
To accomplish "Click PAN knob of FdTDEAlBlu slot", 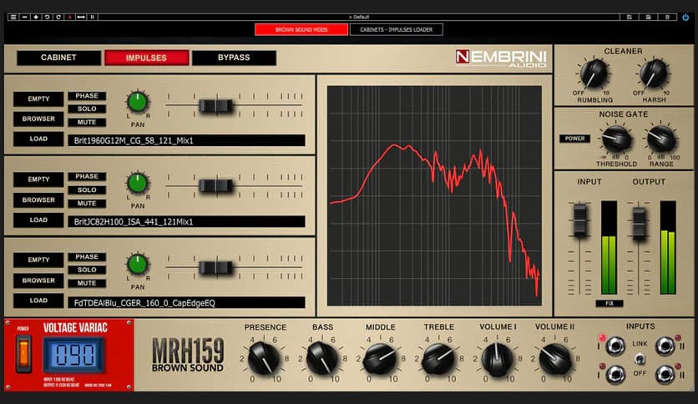I will (x=138, y=264).
